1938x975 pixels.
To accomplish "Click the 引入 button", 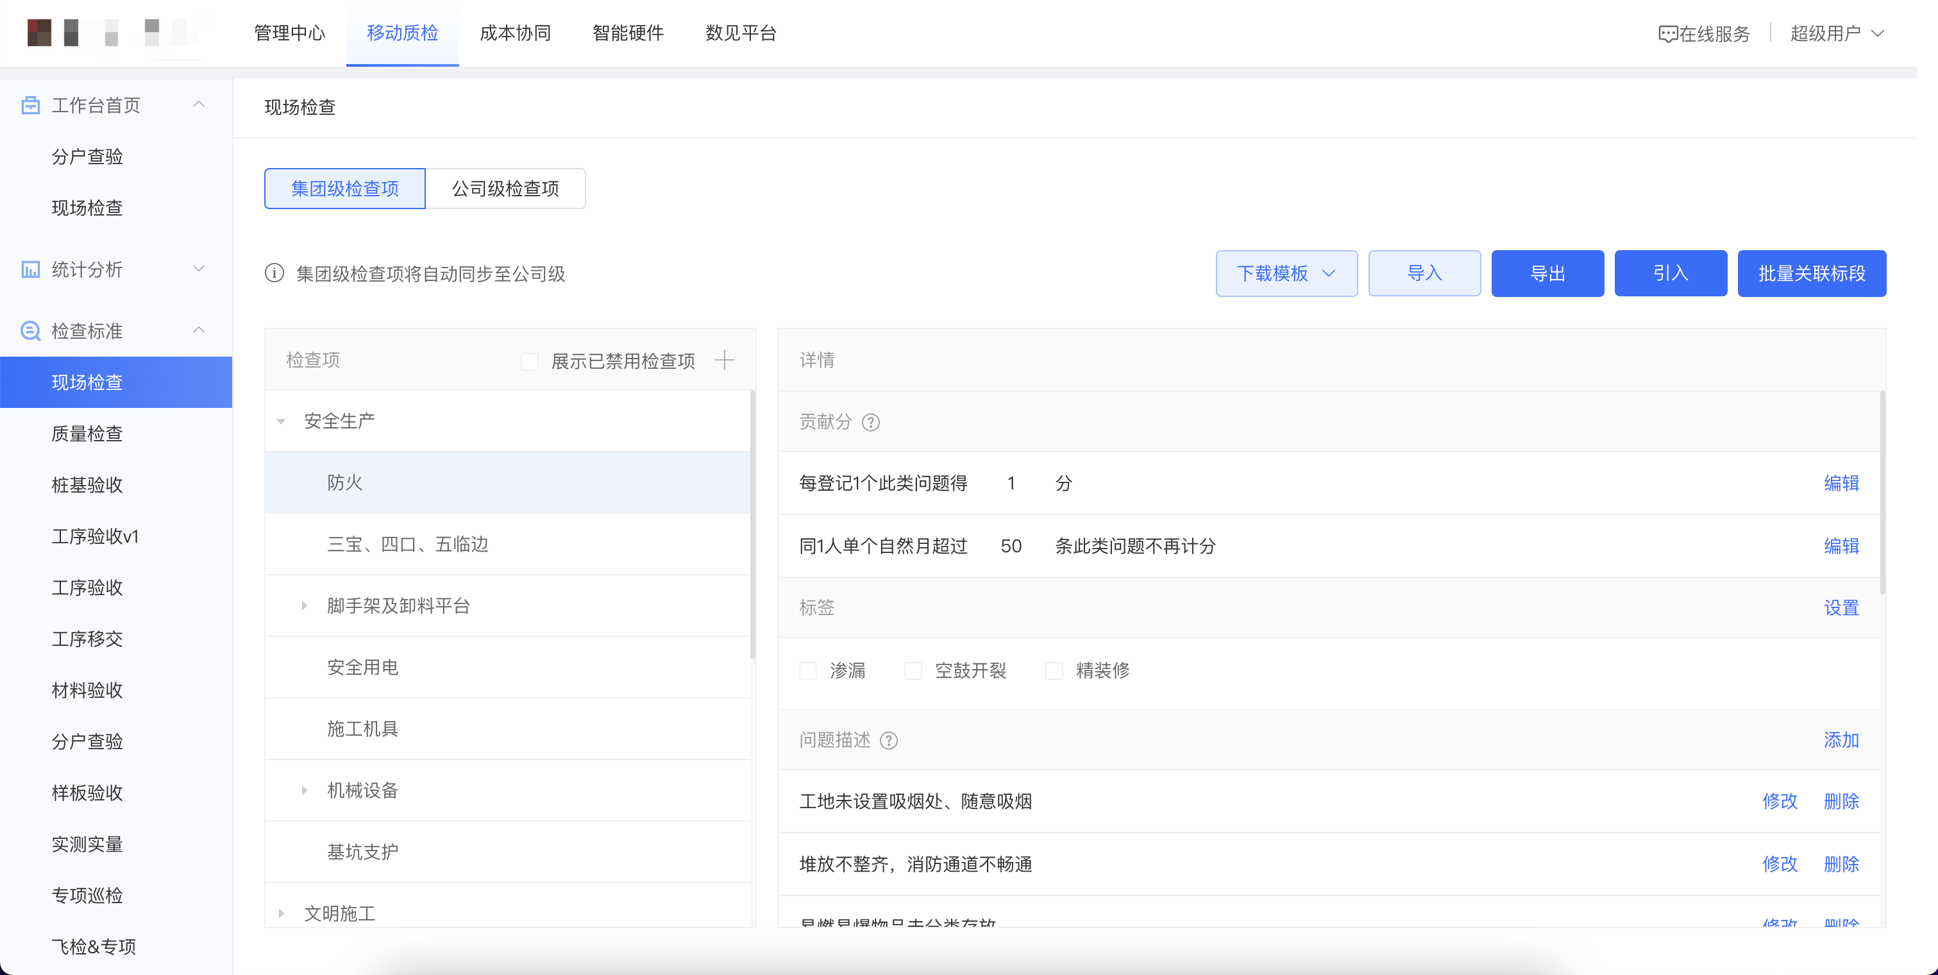I will coord(1670,273).
